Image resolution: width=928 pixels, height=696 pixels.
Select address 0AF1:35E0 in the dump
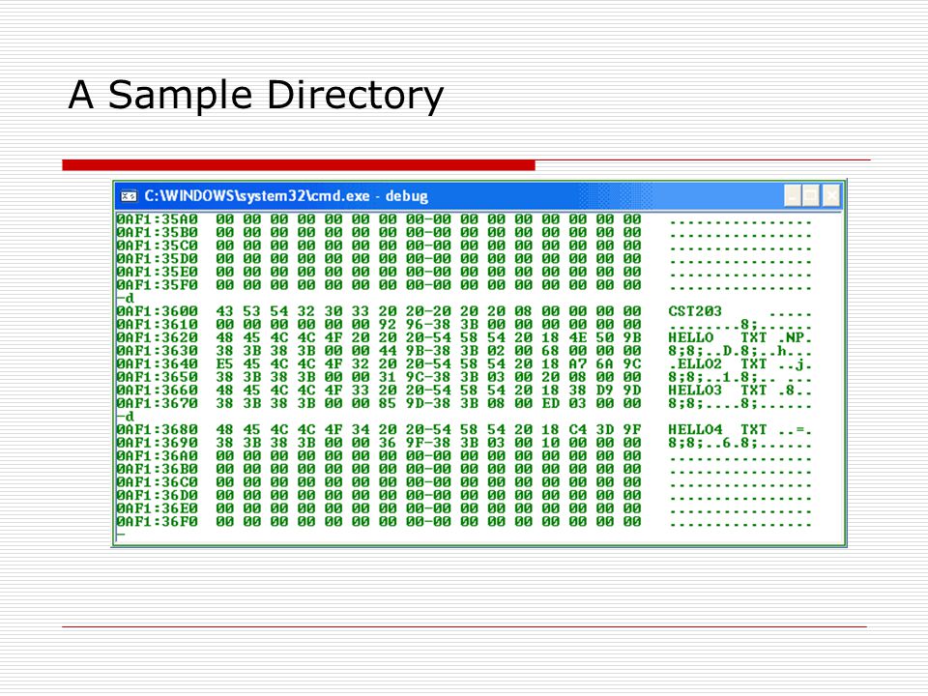[x=157, y=272]
